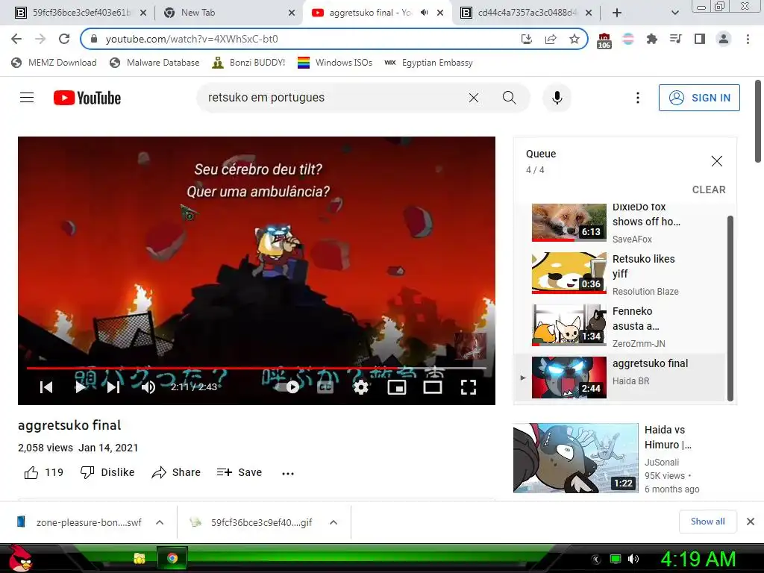This screenshot has width=764, height=573.
Task: Search with your voice microphone
Action: coord(557,98)
